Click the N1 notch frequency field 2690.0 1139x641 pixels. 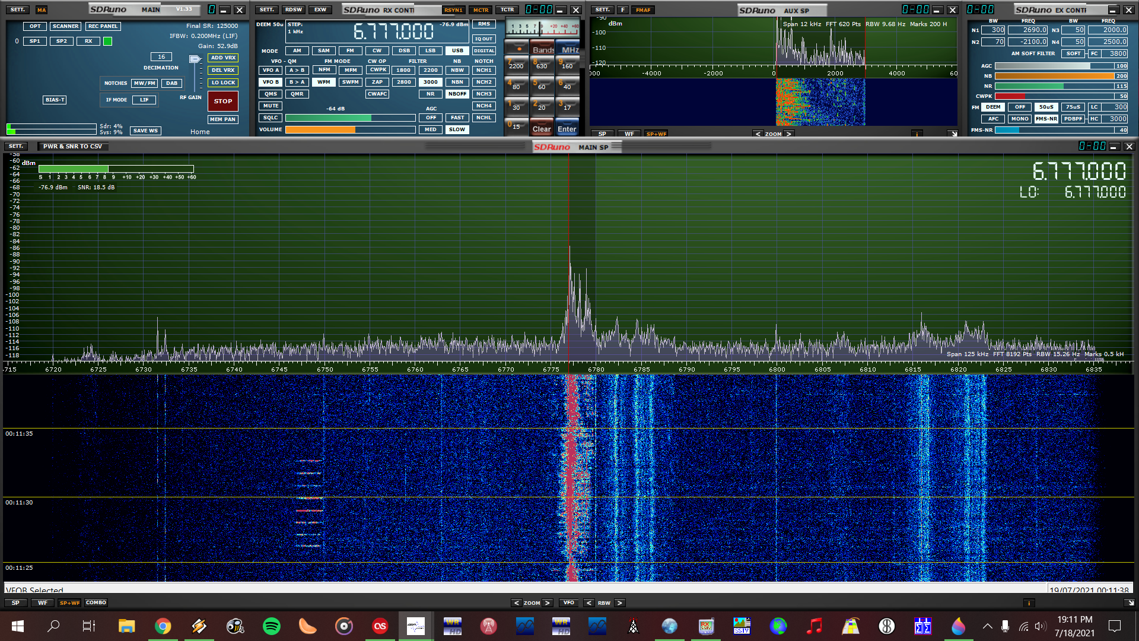[1027, 30]
